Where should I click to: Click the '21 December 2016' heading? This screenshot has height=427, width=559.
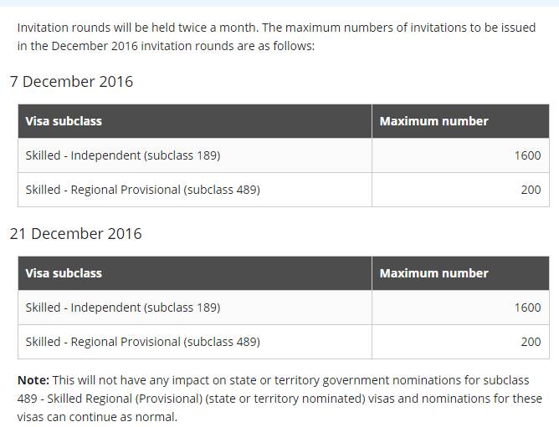75,234
